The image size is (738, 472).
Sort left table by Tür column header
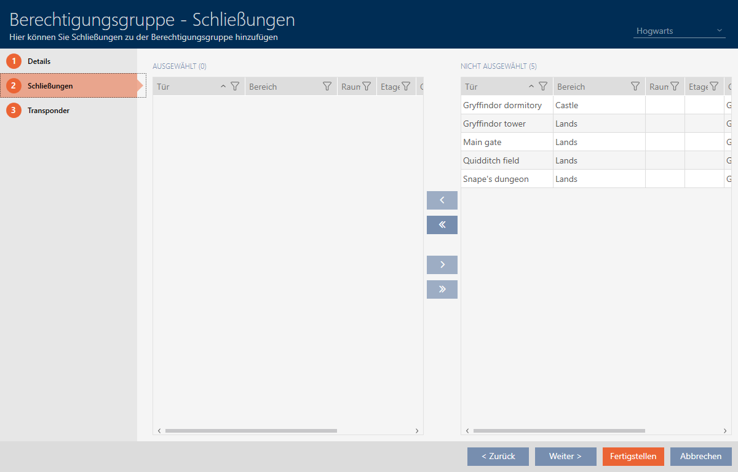[184, 87]
